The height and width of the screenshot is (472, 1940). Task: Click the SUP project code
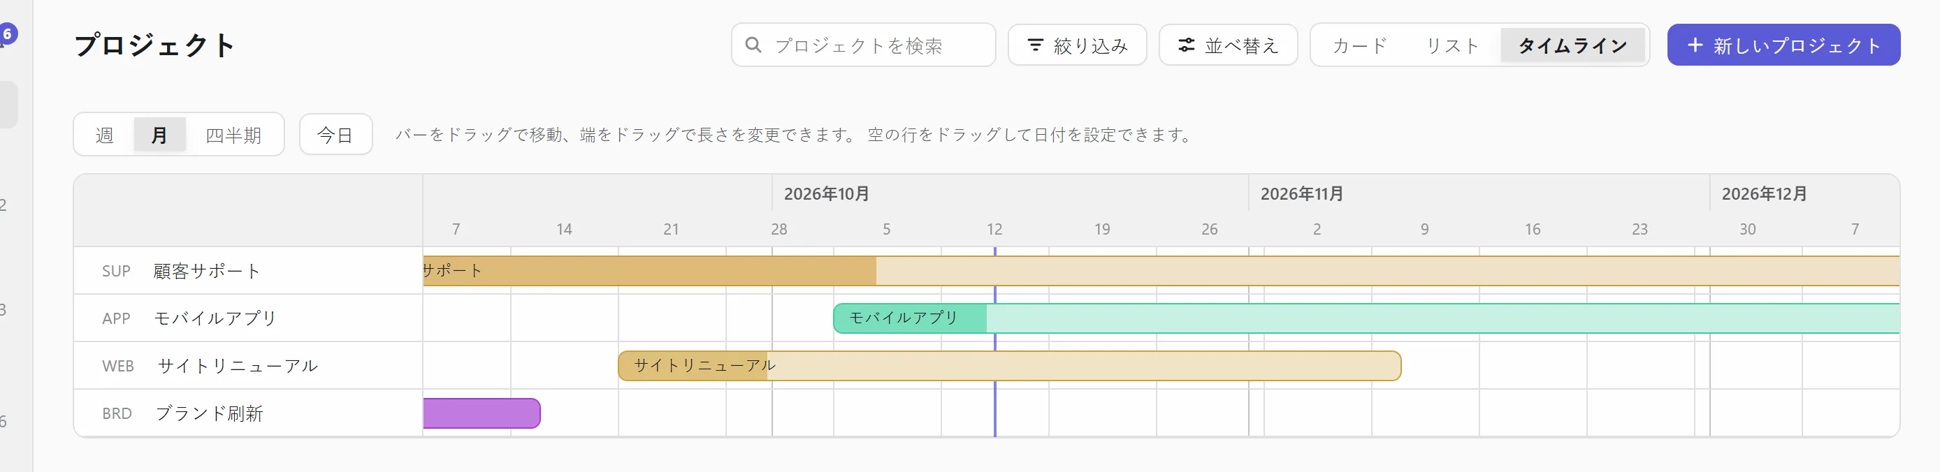(116, 271)
